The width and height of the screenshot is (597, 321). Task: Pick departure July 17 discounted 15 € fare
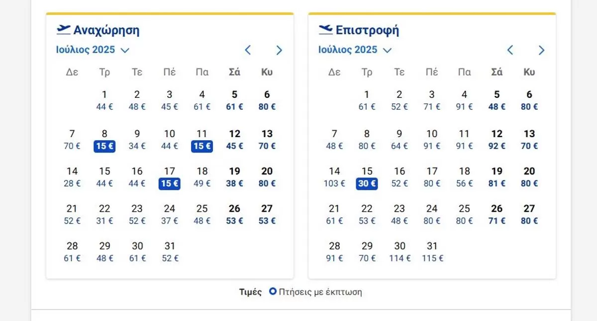(x=170, y=177)
